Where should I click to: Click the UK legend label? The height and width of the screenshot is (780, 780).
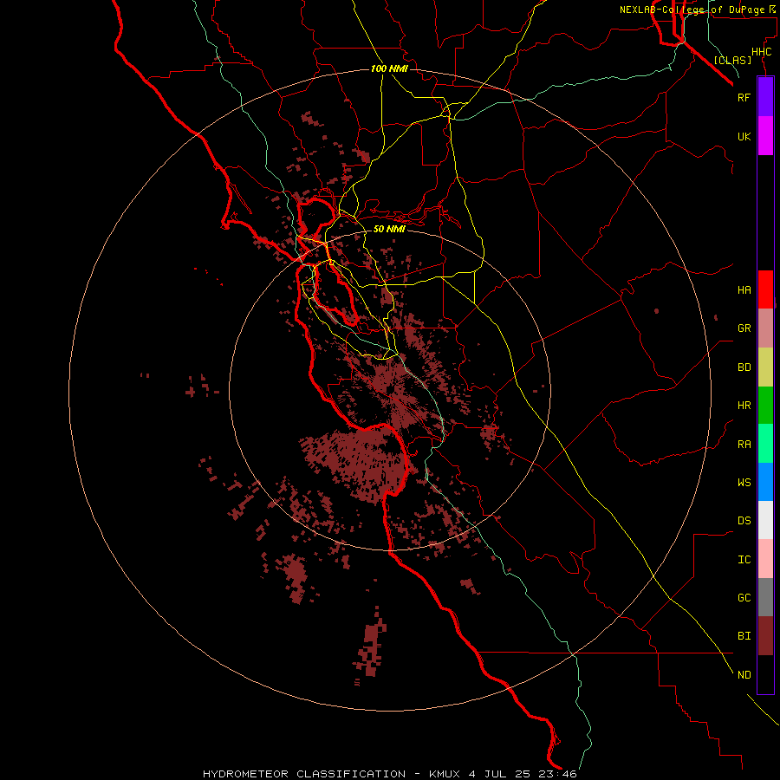tap(744, 136)
